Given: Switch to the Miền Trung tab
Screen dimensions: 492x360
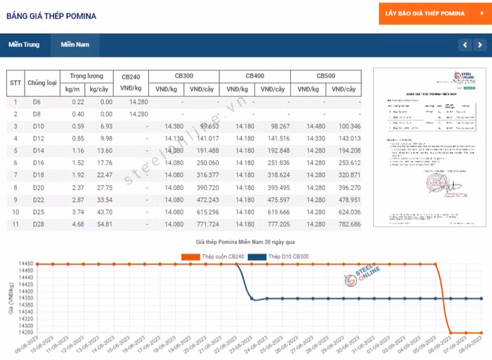Looking at the screenshot, I should click(24, 44).
